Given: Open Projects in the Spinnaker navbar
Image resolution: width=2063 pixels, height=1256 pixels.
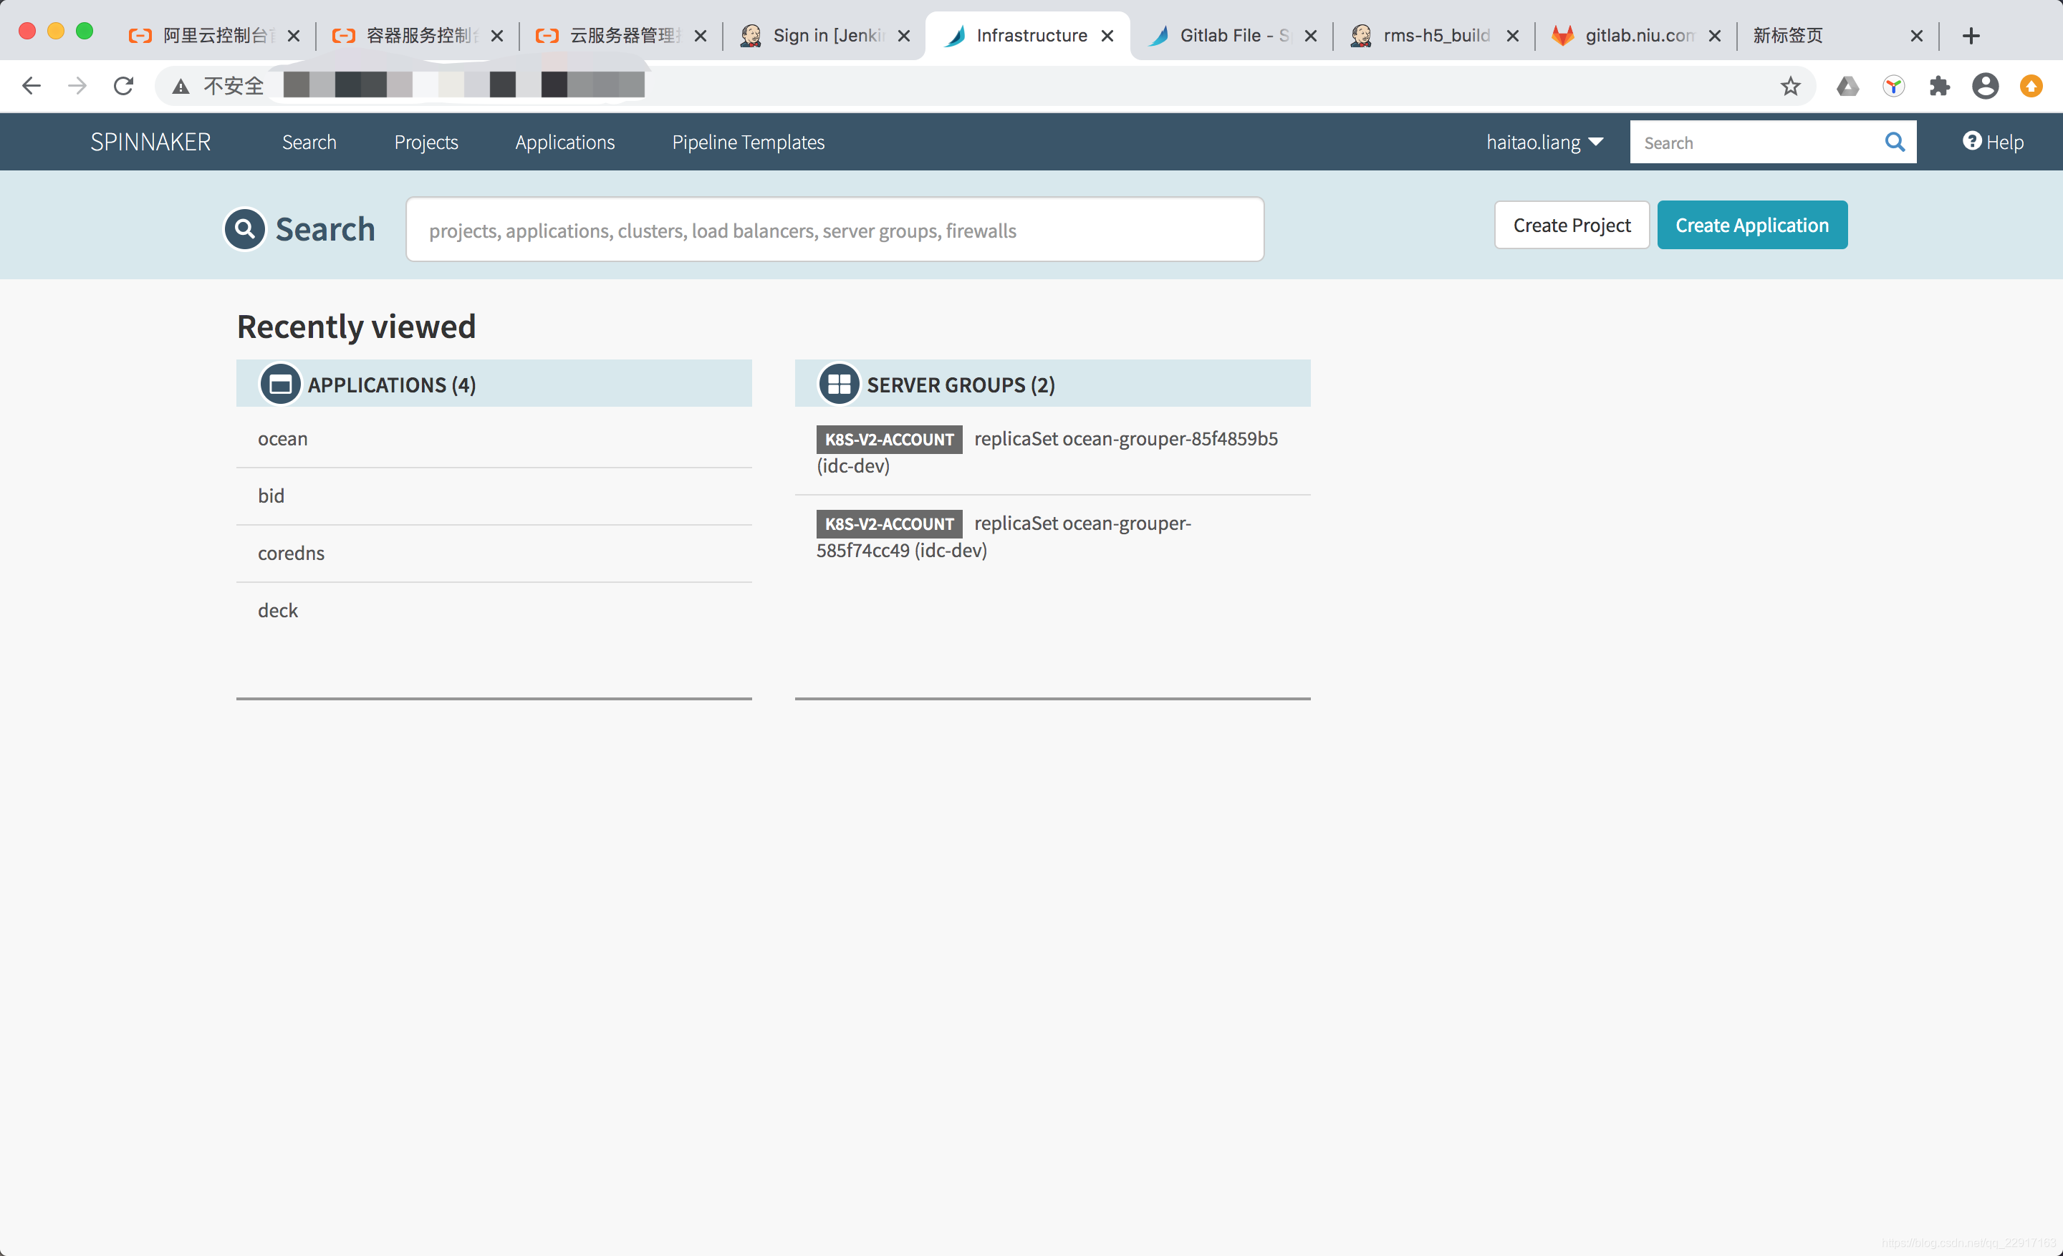Looking at the screenshot, I should pyautogui.click(x=425, y=142).
